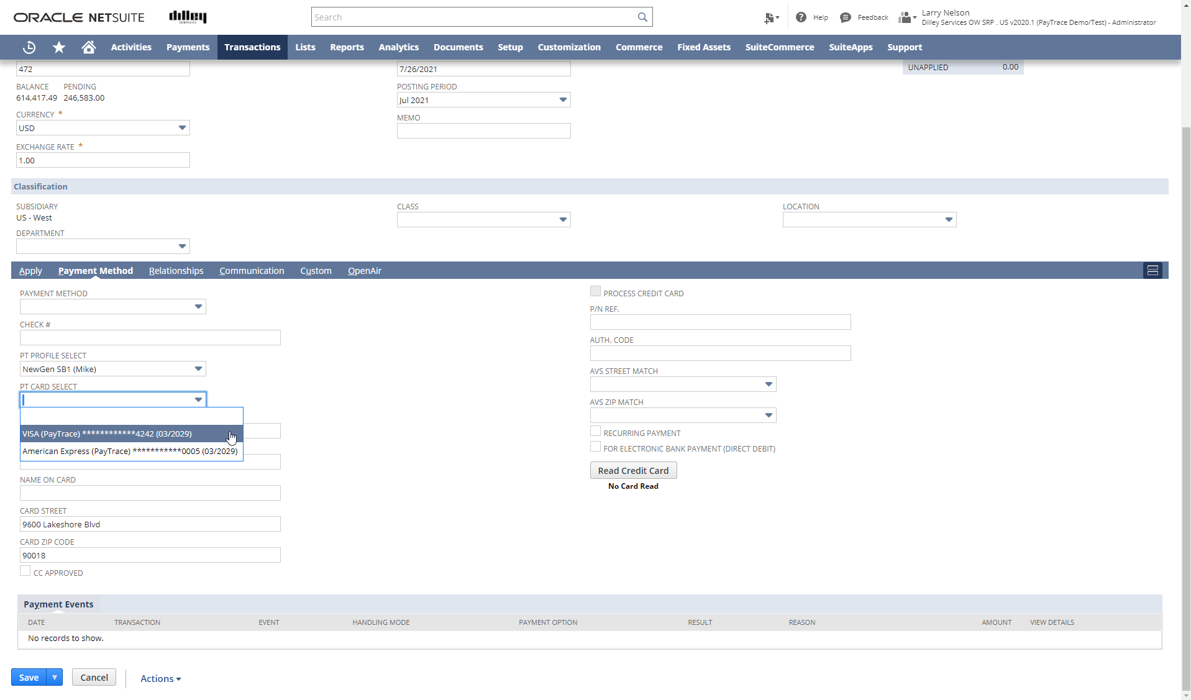Switch to the OpenAir subtab
1191x700 pixels.
[365, 271]
